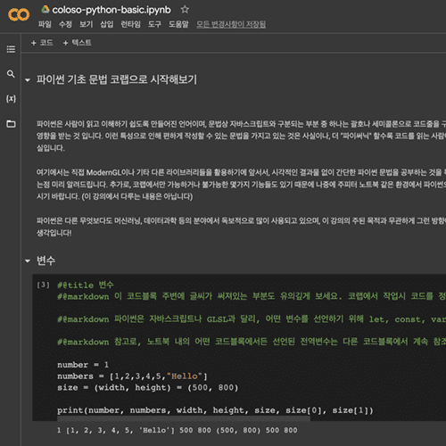Screen dimensions: 446x446
Task: Open the 런타임 menu
Action: [x=130, y=24]
